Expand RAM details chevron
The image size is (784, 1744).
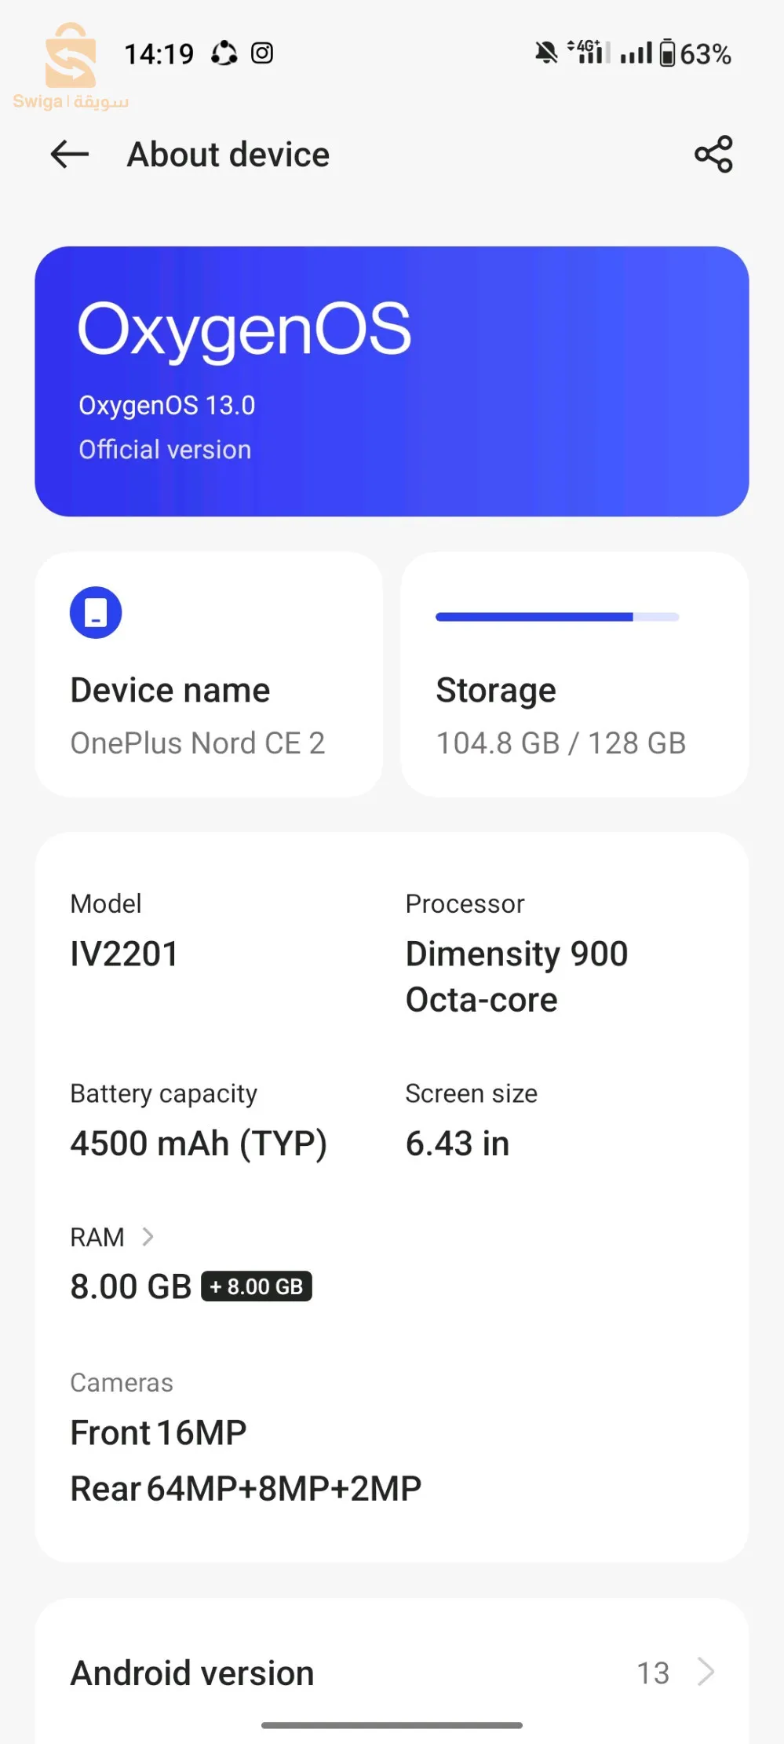tap(148, 1237)
